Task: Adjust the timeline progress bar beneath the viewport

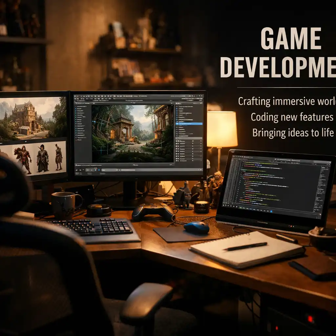Action: tap(128, 170)
